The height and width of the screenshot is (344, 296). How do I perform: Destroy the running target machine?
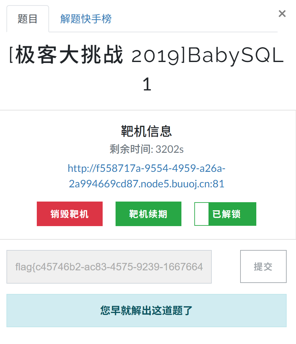point(69,214)
